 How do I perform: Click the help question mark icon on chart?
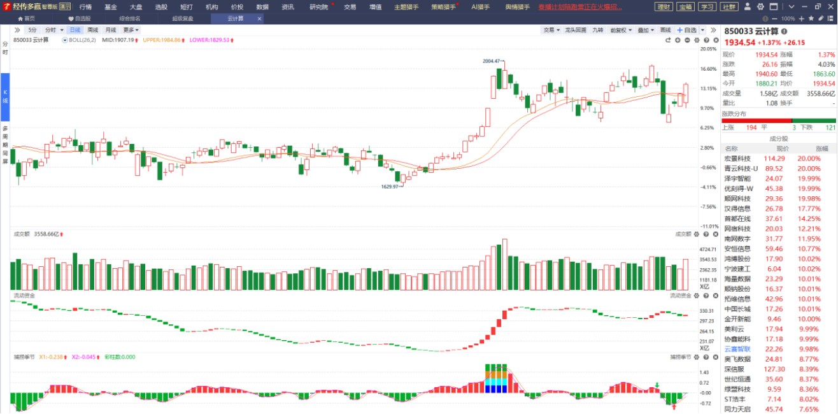pos(706,40)
